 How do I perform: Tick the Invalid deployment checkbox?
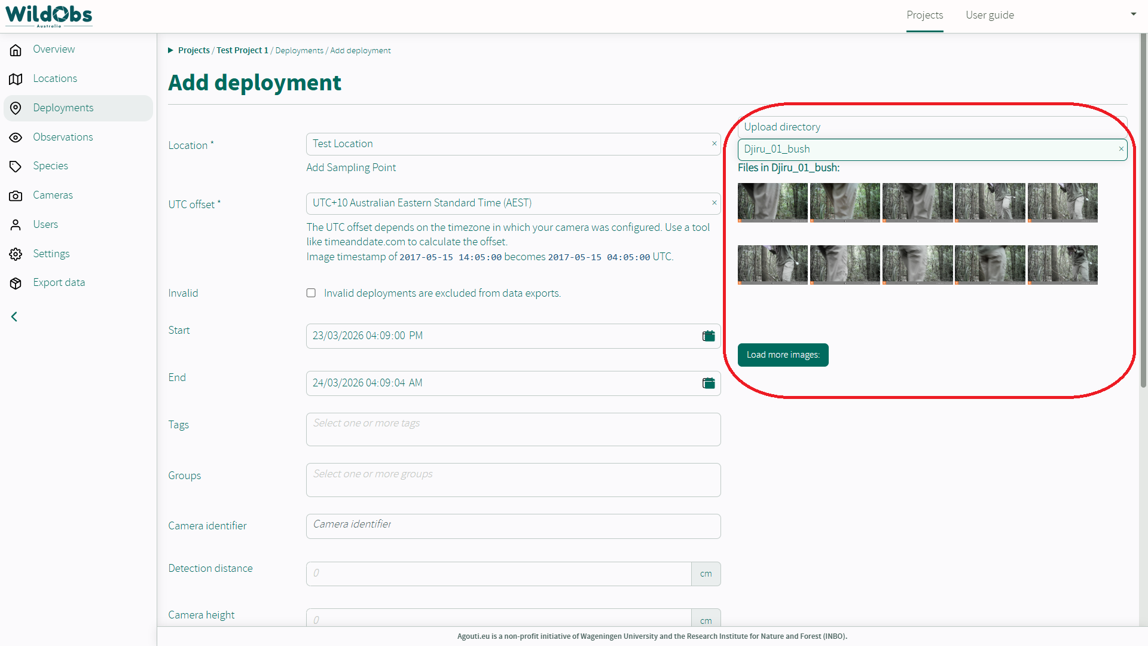pyautogui.click(x=311, y=293)
